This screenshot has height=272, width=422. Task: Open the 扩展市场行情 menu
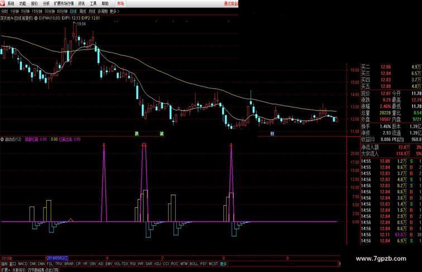[x=64, y=3]
